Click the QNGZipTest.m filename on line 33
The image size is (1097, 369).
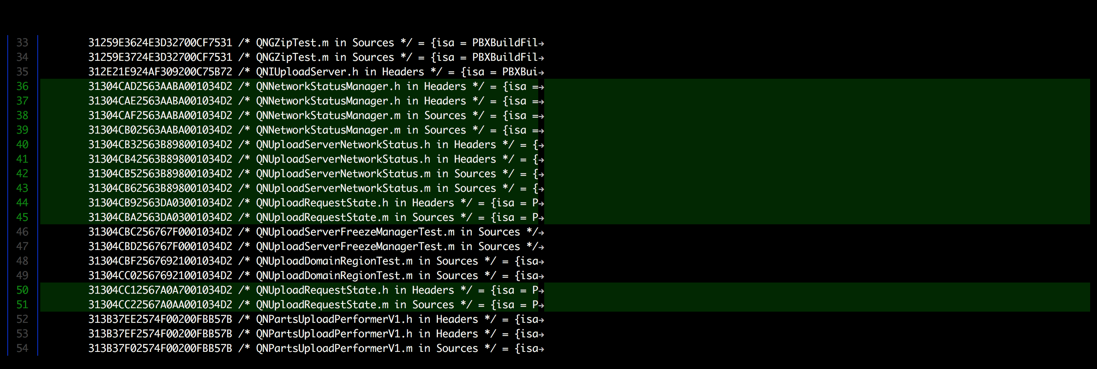(292, 43)
